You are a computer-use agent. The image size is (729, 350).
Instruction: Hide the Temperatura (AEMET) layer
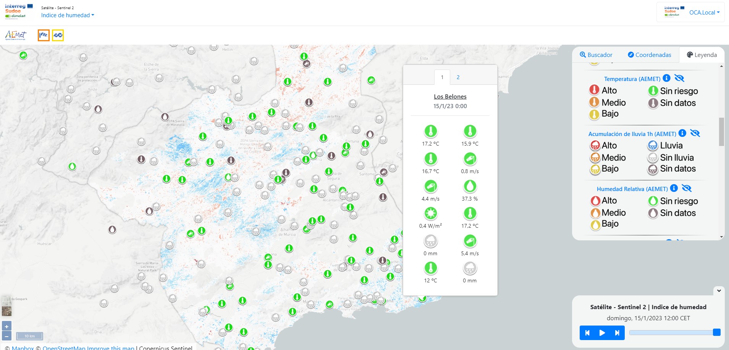pyautogui.click(x=679, y=78)
